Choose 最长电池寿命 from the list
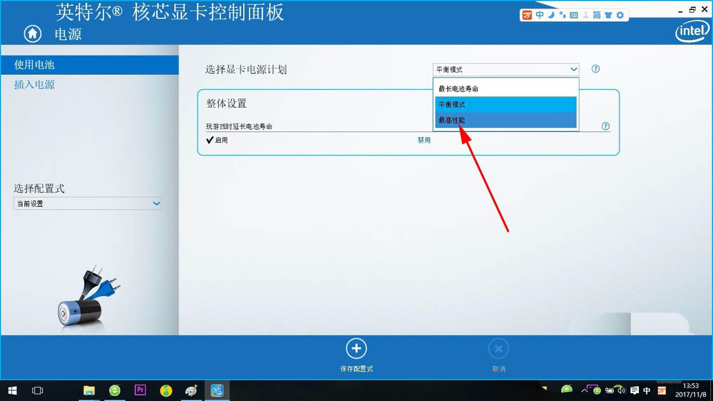The height and width of the screenshot is (401, 713). pyautogui.click(x=506, y=88)
